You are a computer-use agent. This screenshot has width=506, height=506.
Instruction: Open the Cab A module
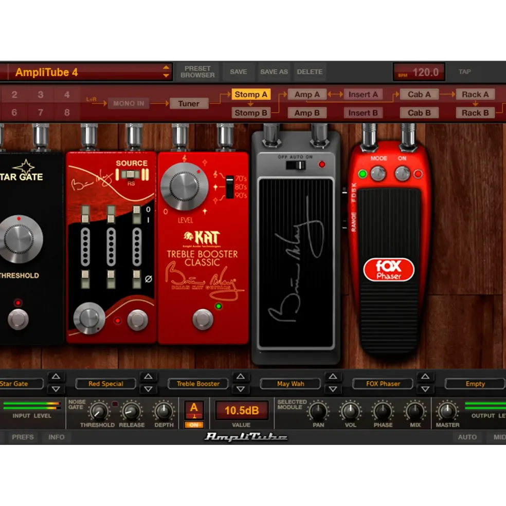(x=419, y=95)
